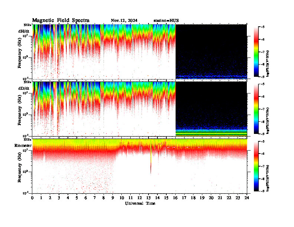Click the "15" hour tick label
The width and height of the screenshot is (294, 227).
point(166,198)
